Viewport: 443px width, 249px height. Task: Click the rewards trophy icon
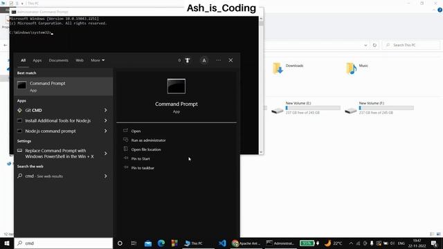pos(187,60)
